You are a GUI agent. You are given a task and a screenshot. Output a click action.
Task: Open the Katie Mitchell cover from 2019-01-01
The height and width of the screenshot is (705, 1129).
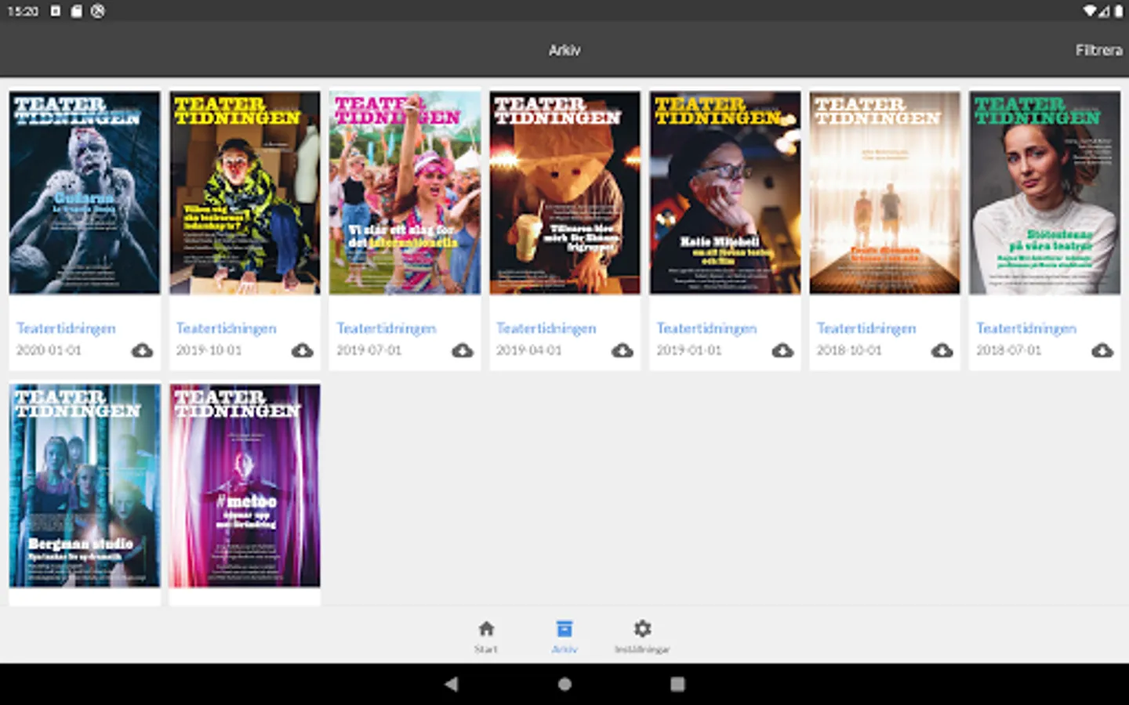pyautogui.click(x=725, y=193)
